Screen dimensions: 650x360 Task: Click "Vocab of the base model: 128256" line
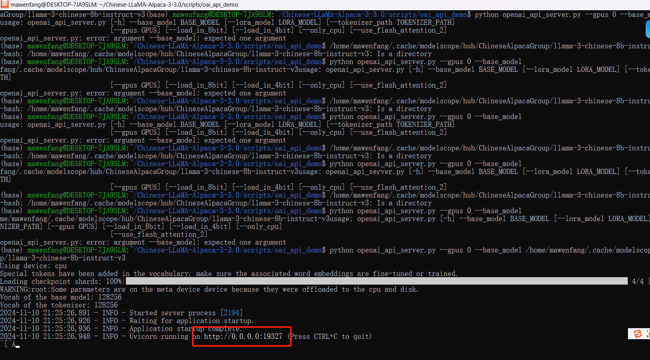[x=61, y=297]
